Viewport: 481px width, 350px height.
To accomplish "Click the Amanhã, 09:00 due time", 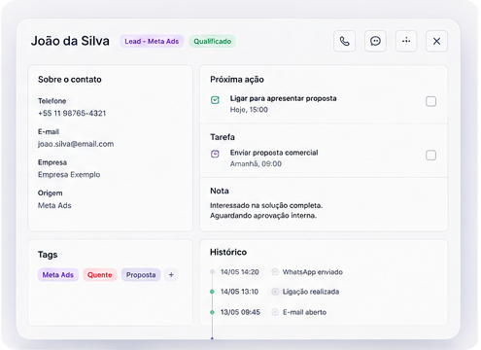I will (256, 163).
